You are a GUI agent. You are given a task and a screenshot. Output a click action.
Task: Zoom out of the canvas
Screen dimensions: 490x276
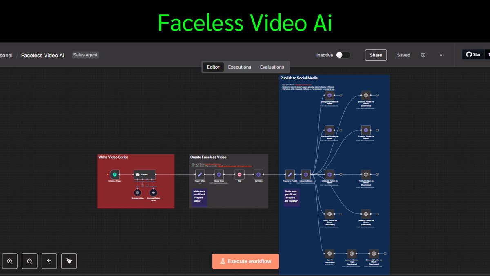pos(30,261)
